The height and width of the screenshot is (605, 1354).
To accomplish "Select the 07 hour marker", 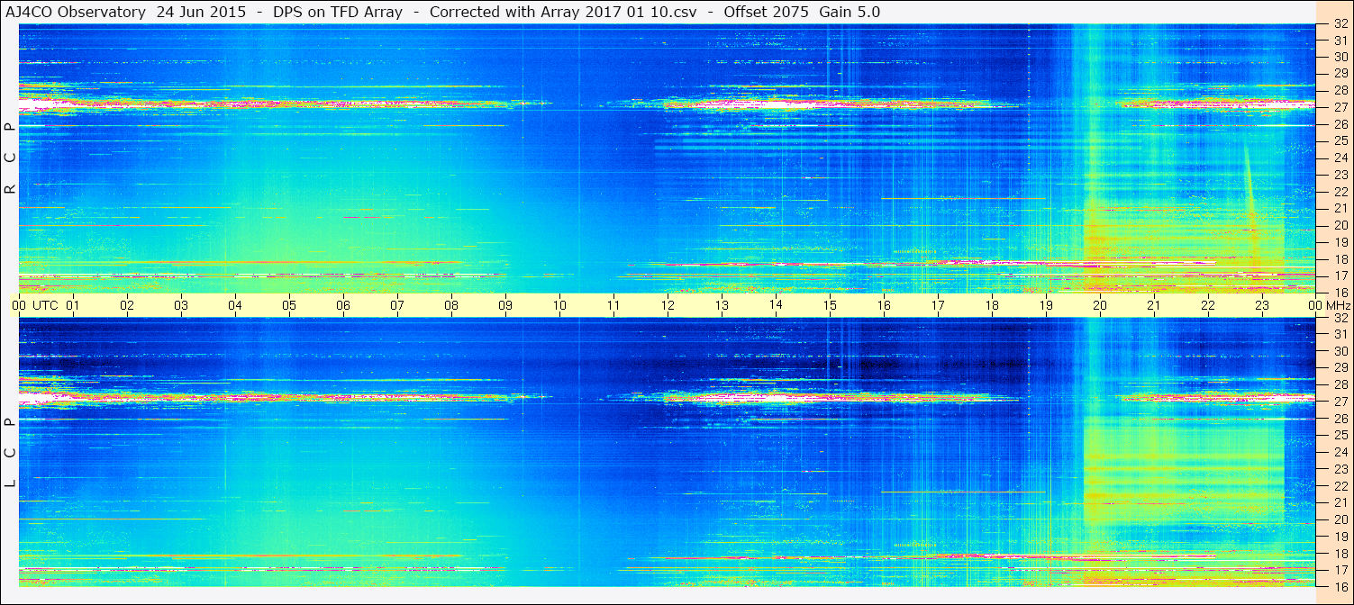I will click(397, 305).
